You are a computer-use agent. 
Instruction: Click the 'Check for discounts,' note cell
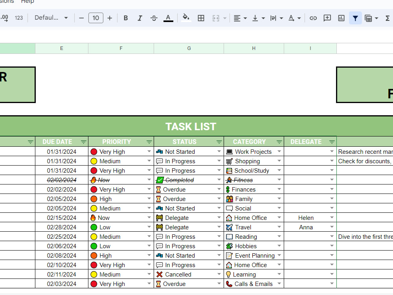(365, 161)
